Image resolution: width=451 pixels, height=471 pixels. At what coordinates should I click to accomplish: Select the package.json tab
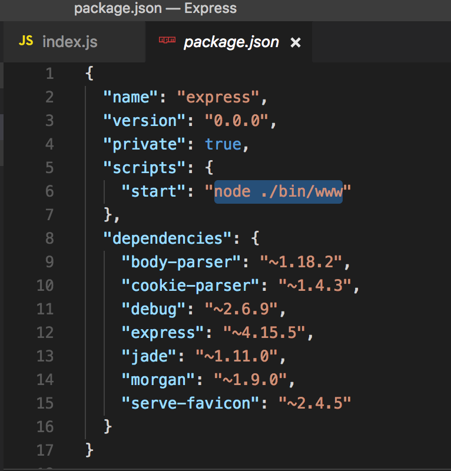pyautogui.click(x=228, y=41)
